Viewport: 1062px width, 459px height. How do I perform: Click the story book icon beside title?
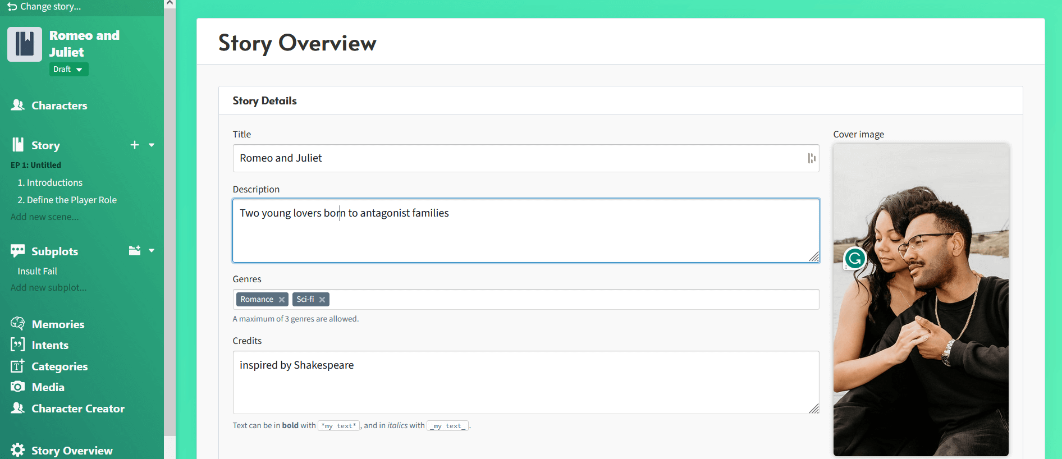click(25, 44)
